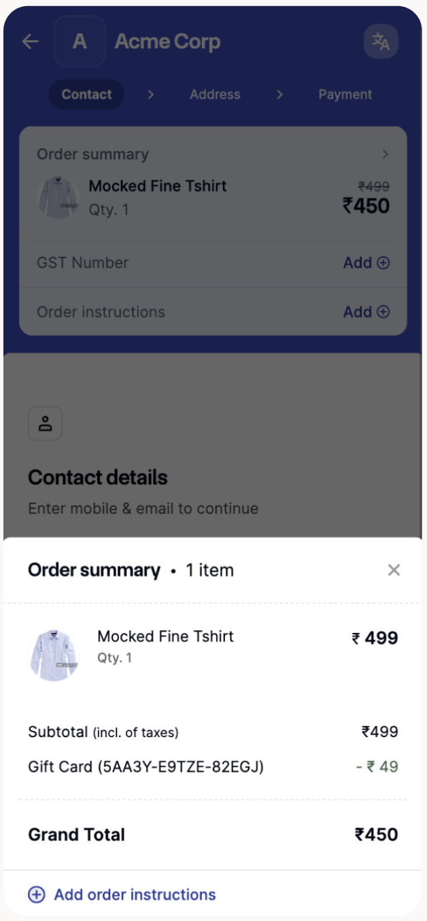Tap the back arrow in the header
The image size is (427, 921).
pos(30,42)
